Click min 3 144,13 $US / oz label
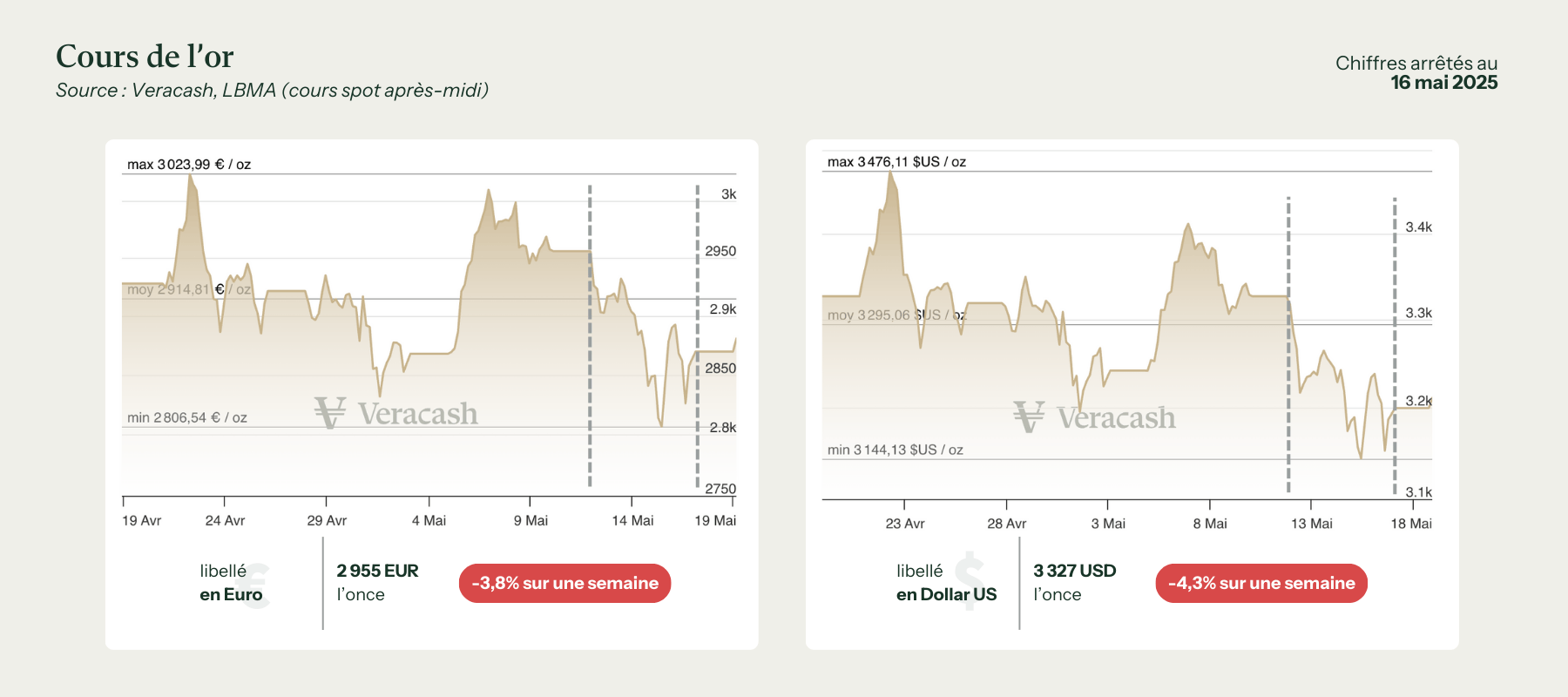Image resolution: width=1568 pixels, height=697 pixels. [x=895, y=450]
